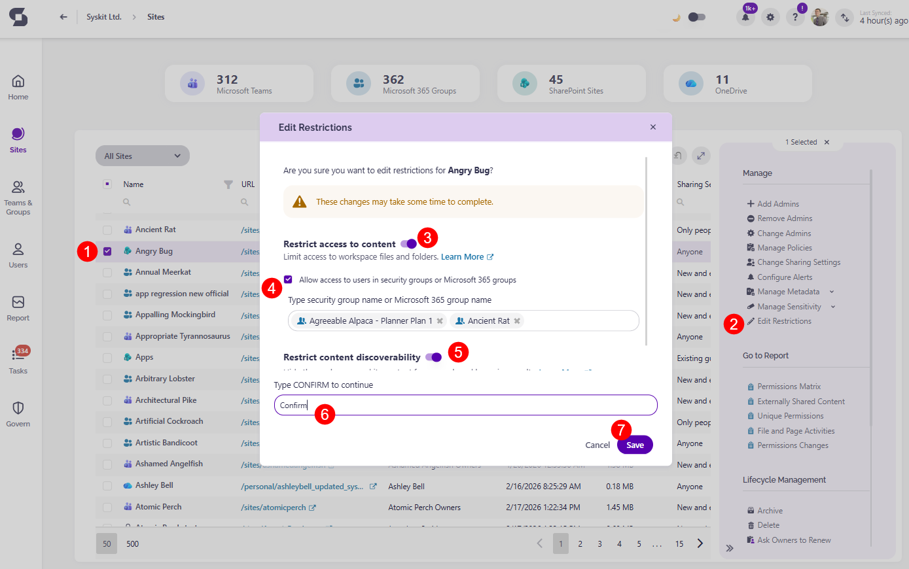Uncheck Allow access to security groups checkbox
The height and width of the screenshot is (569, 909).
288,279
